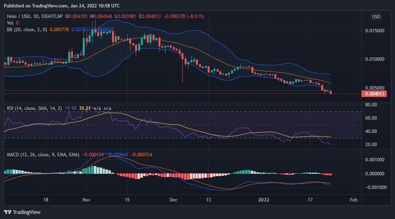The height and width of the screenshot is (219, 395).
Task: Click the RSI (14, close, SMA, 14, 2) label
Action: [x=34, y=108]
